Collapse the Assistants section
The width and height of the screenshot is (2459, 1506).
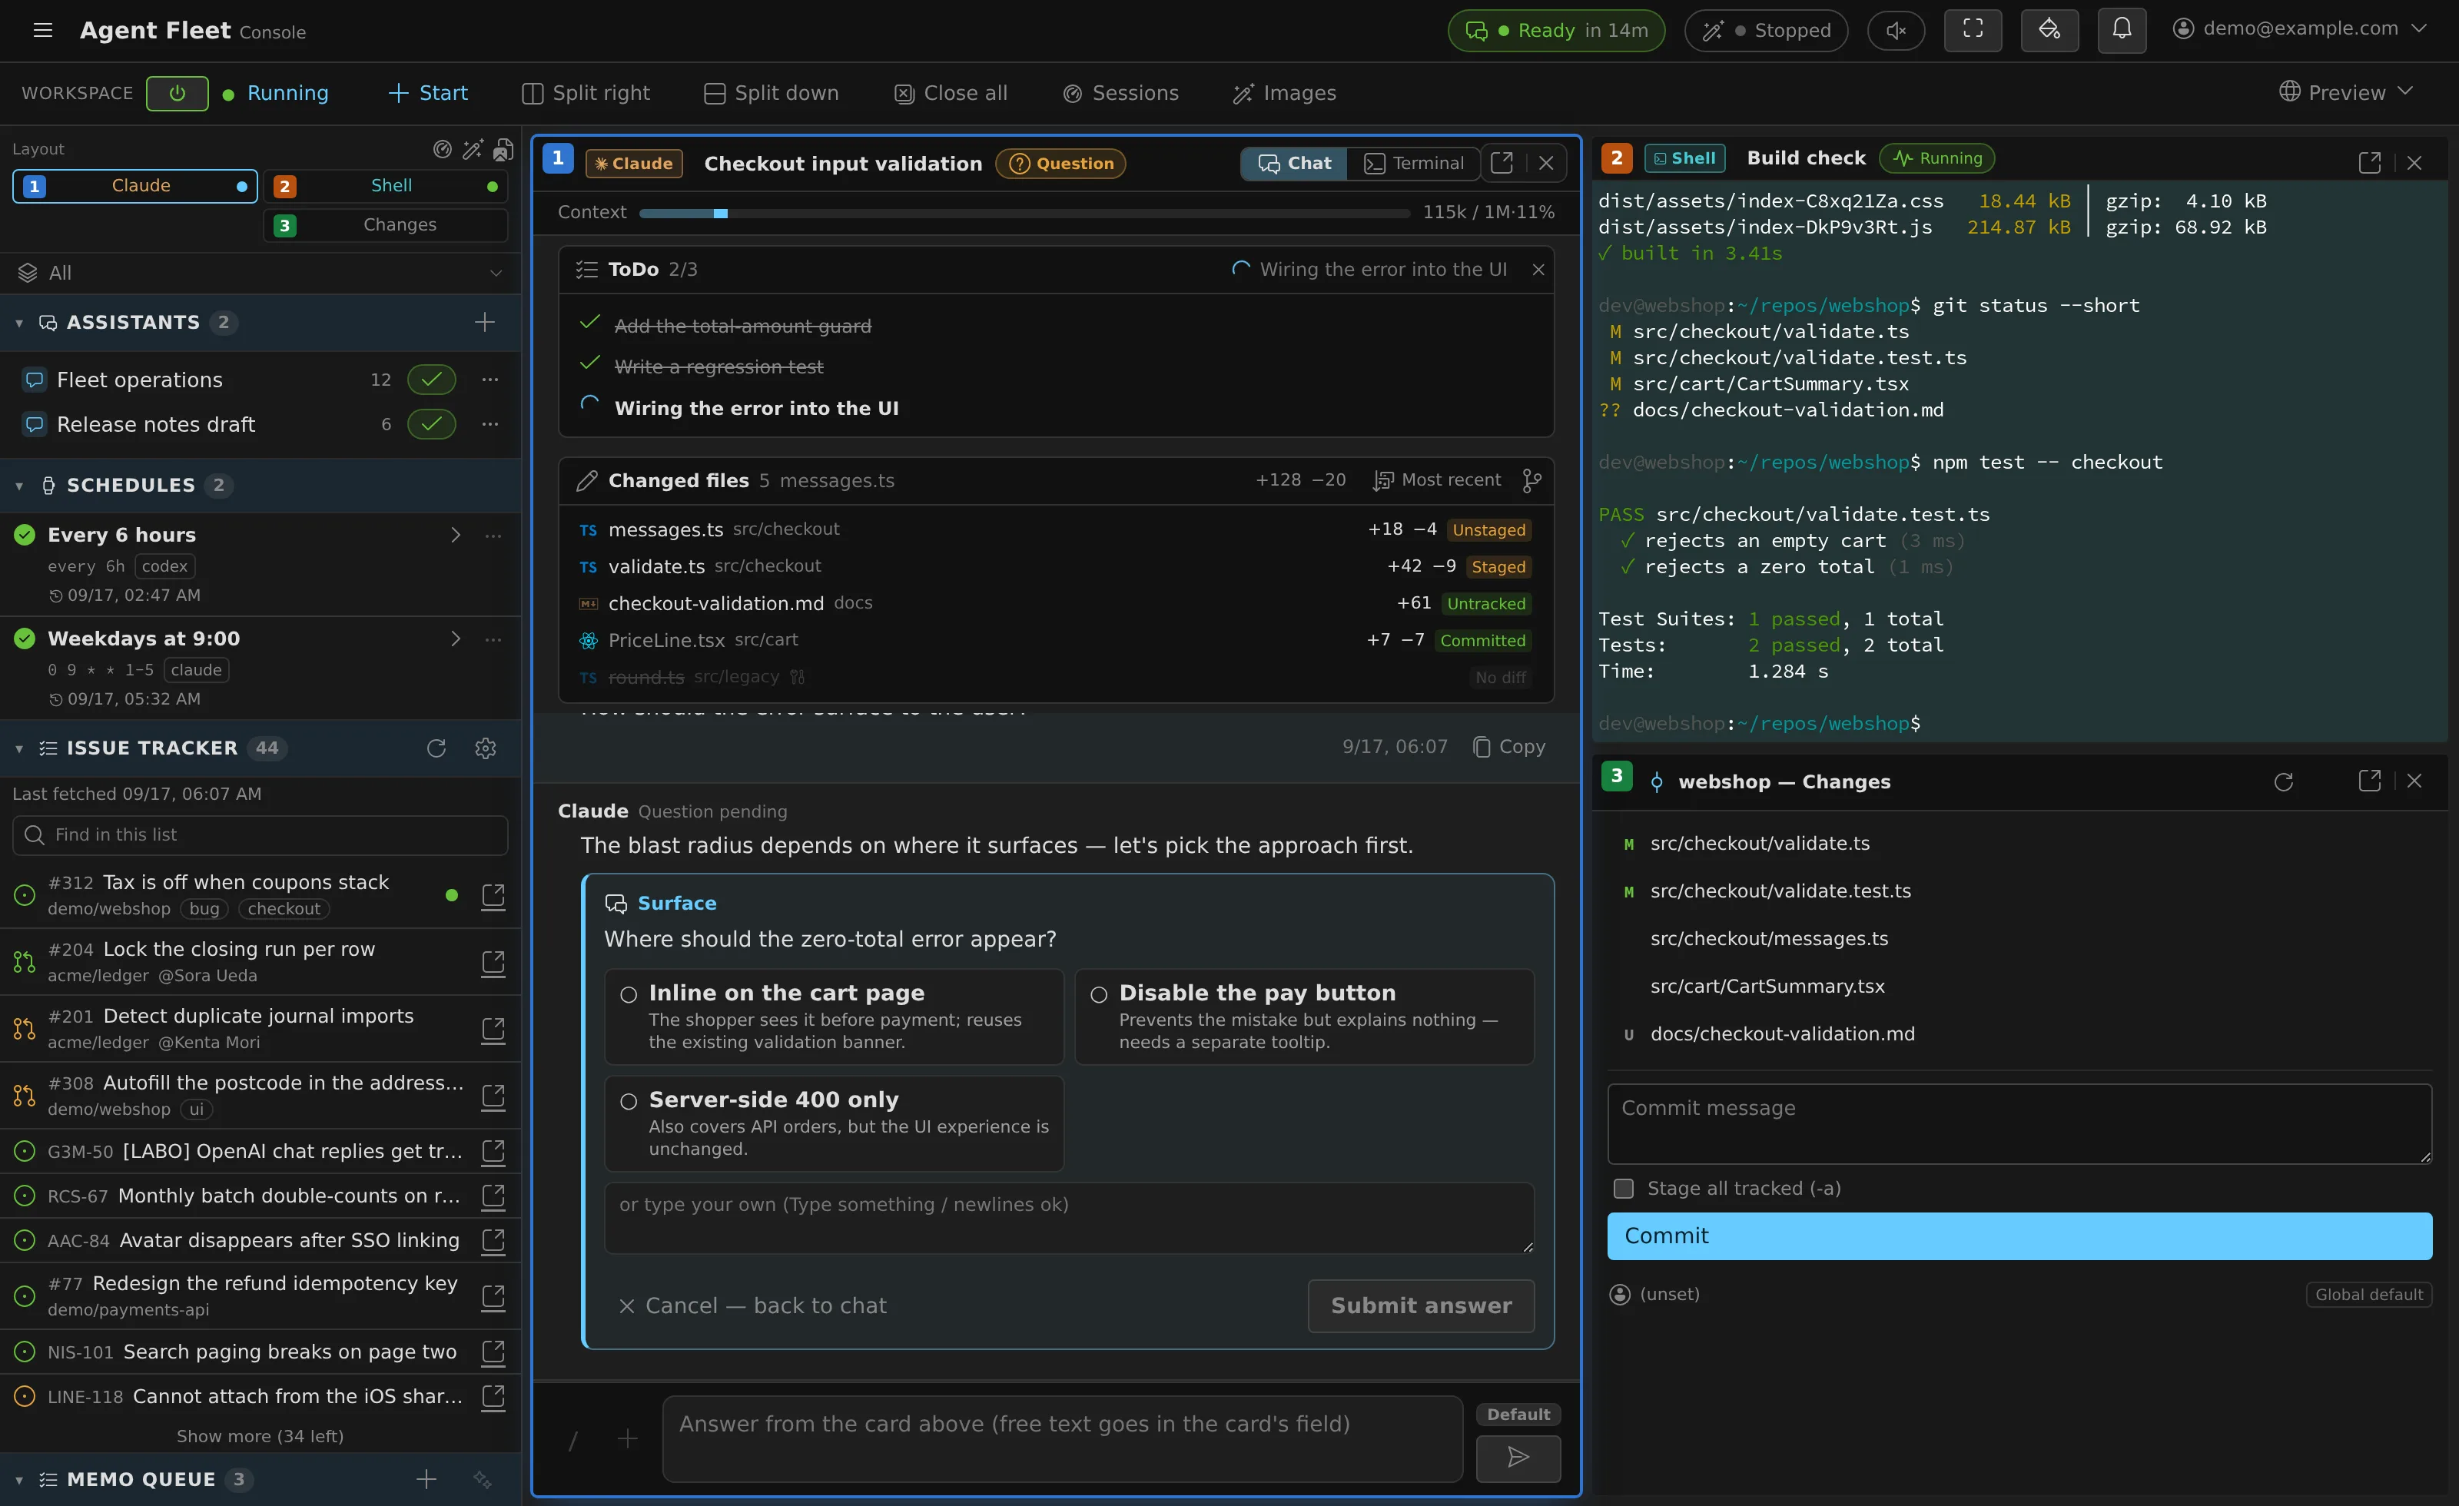click(19, 323)
